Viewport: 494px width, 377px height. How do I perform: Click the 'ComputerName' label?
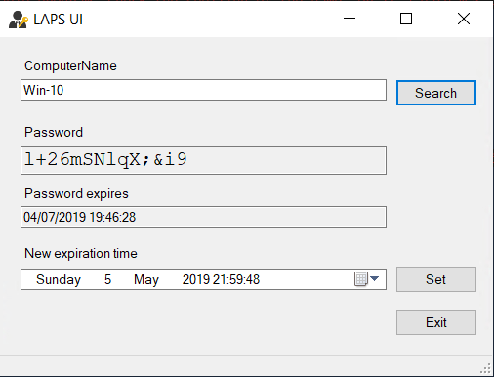[x=70, y=65]
